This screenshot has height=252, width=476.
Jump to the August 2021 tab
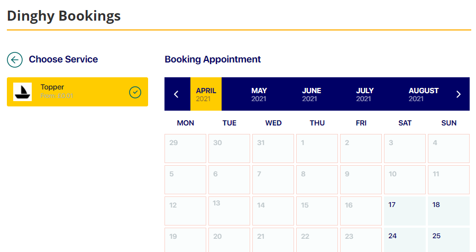click(x=424, y=94)
